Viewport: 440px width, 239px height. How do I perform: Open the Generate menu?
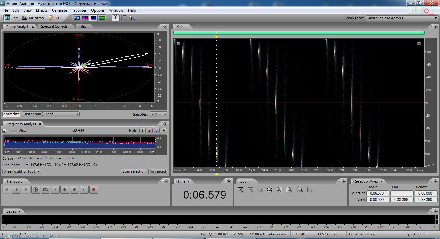point(59,10)
